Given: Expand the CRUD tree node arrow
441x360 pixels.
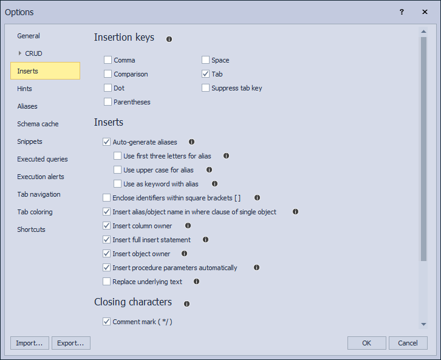Looking at the screenshot, I should tap(19, 53).
